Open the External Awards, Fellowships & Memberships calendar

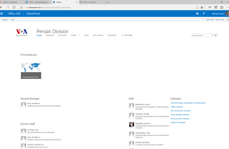click(x=188, y=103)
